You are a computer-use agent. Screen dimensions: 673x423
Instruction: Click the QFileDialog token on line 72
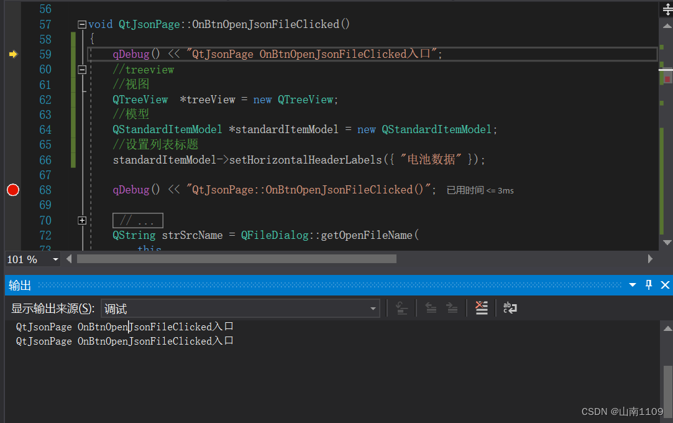click(275, 235)
